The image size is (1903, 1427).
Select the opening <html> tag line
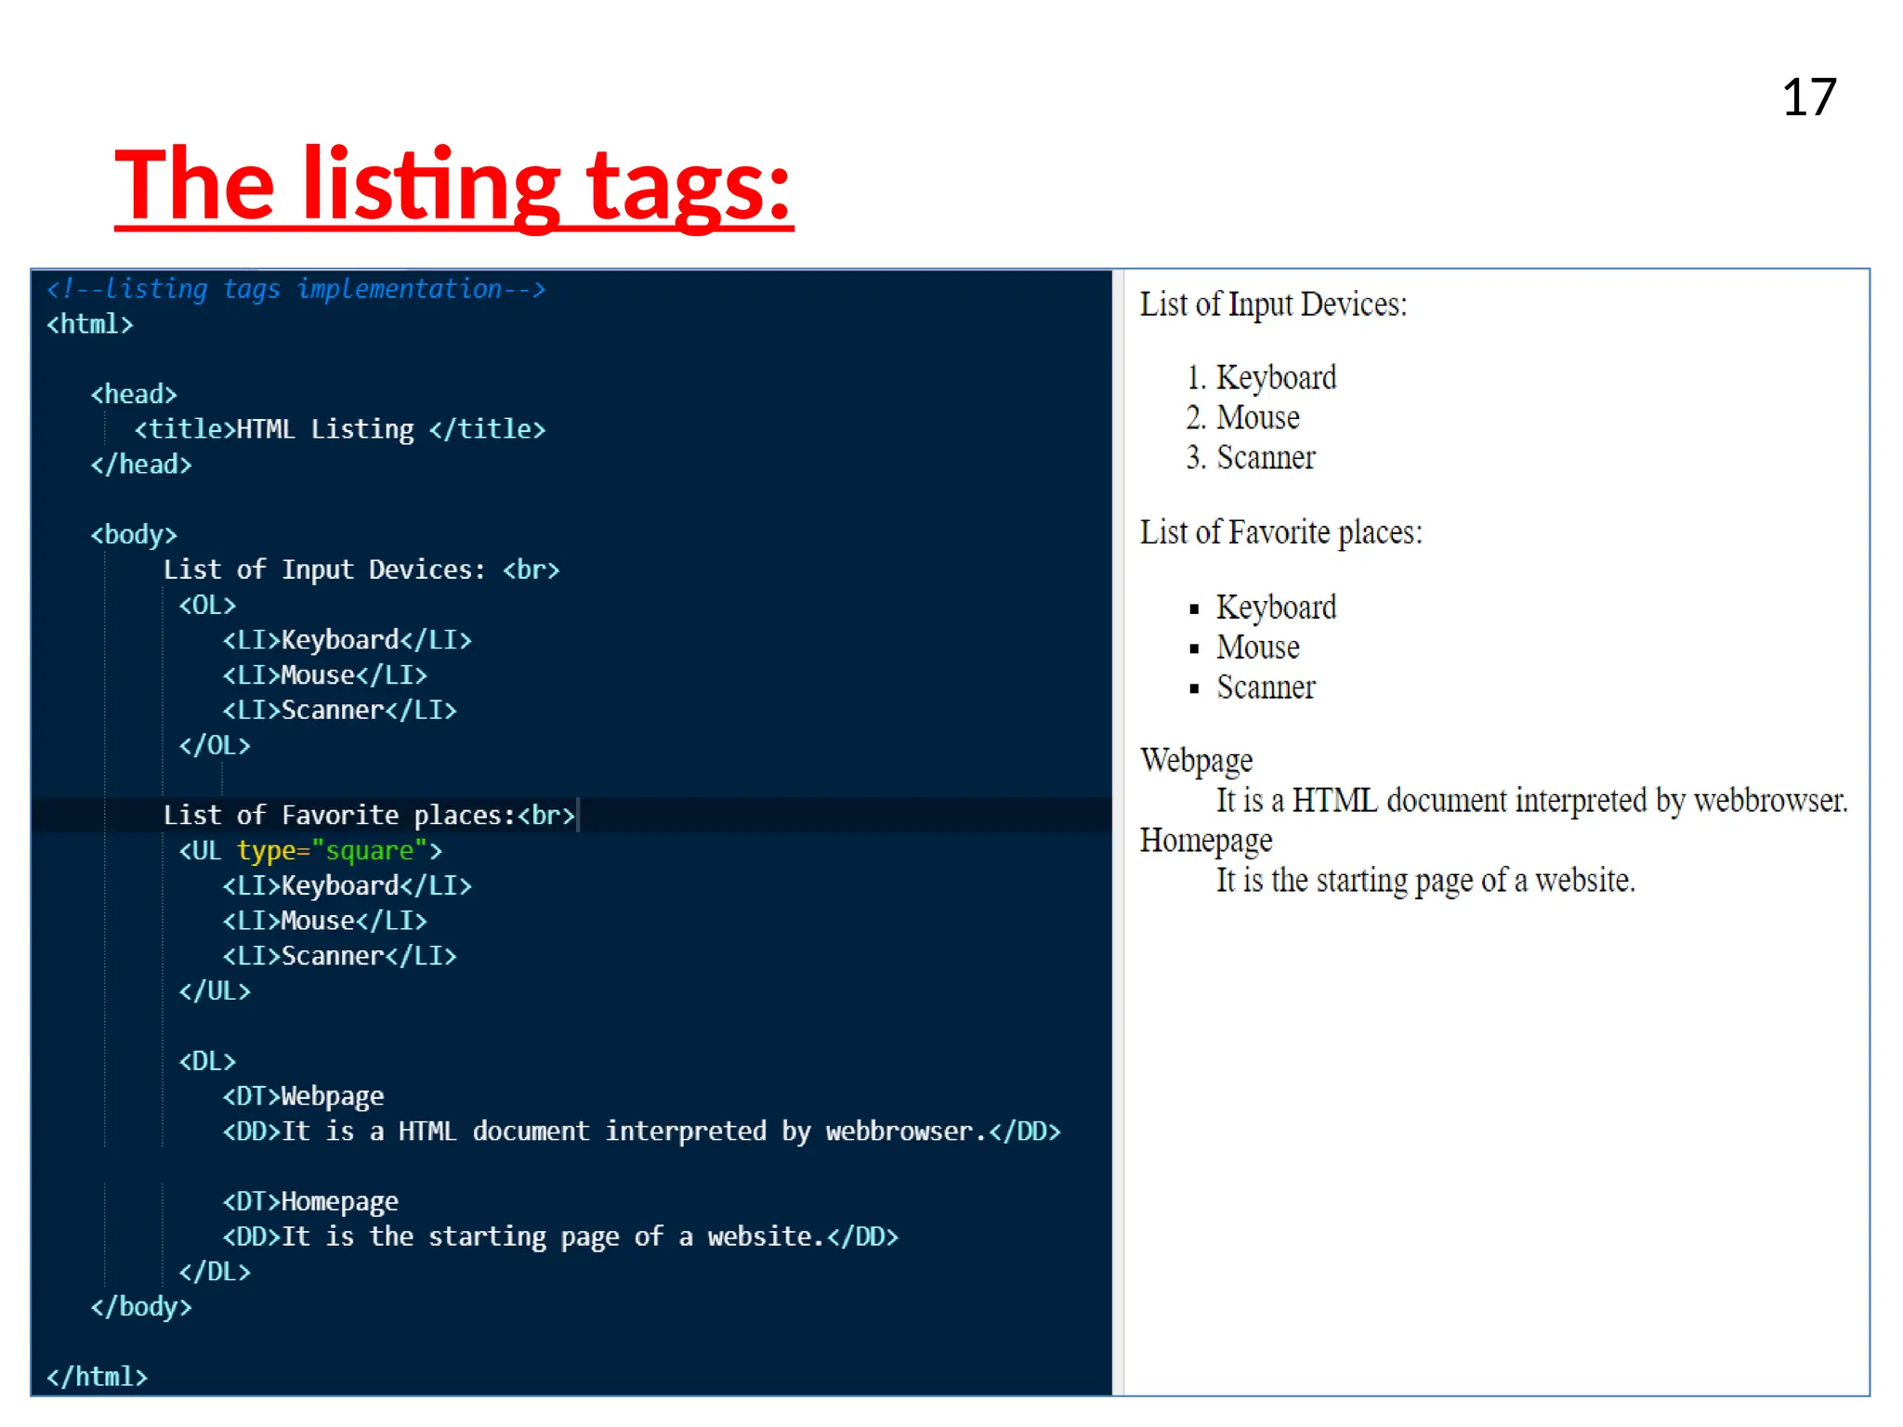89,324
